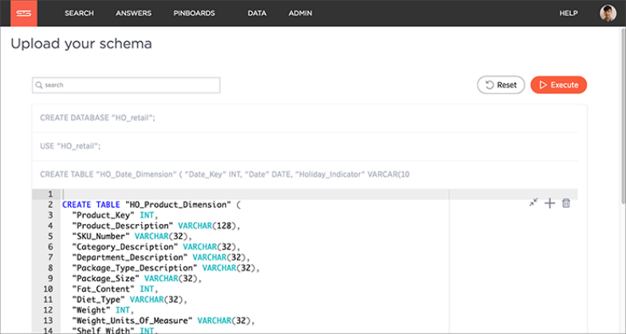Open the user profile avatar
Image resolution: width=626 pixels, height=334 pixels.
[x=608, y=14]
